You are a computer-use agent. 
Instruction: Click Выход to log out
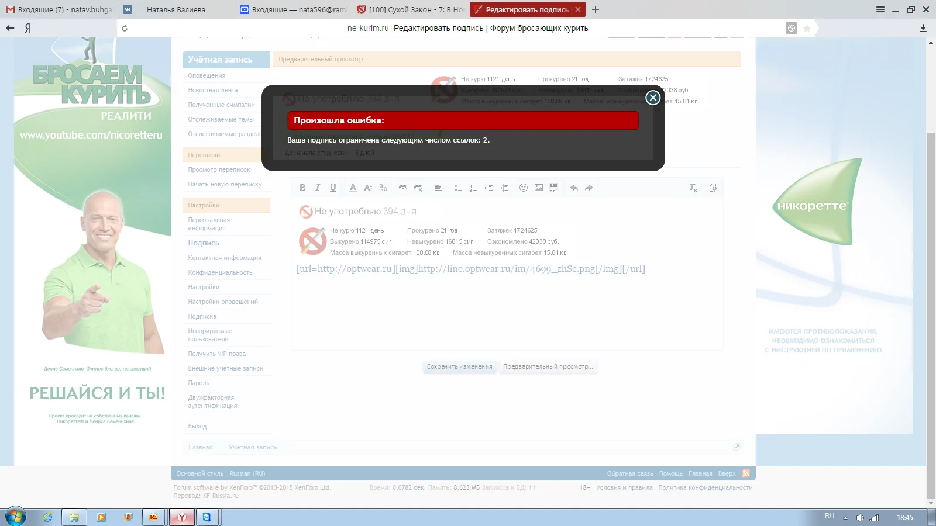point(197,426)
